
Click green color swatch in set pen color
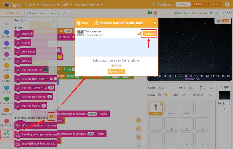coord(45,69)
